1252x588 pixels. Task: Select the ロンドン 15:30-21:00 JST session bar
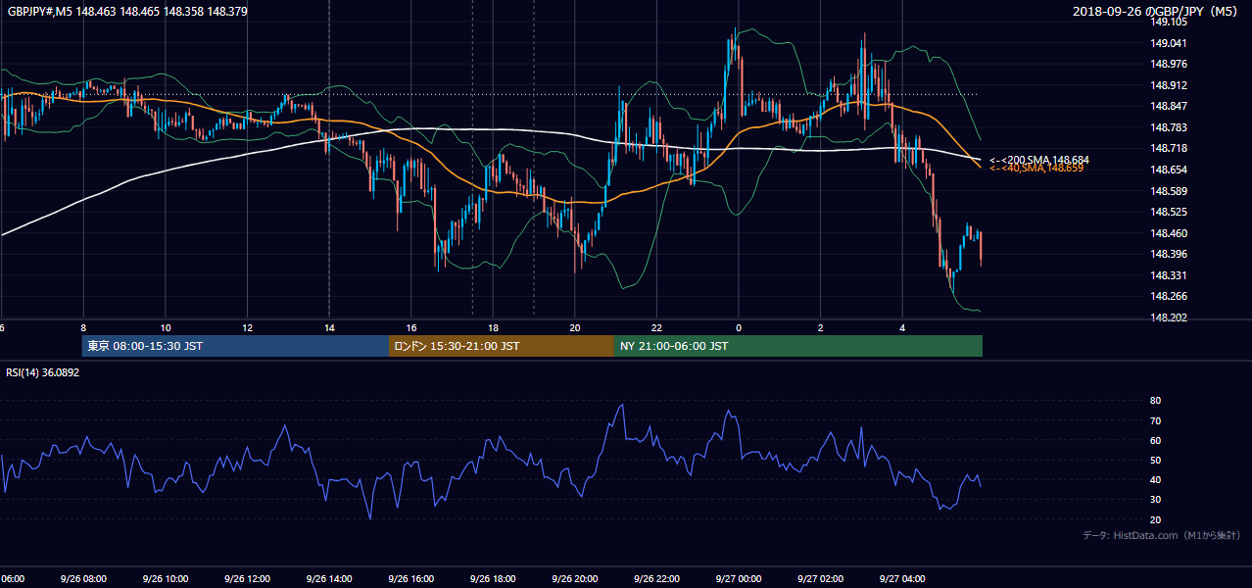click(502, 346)
